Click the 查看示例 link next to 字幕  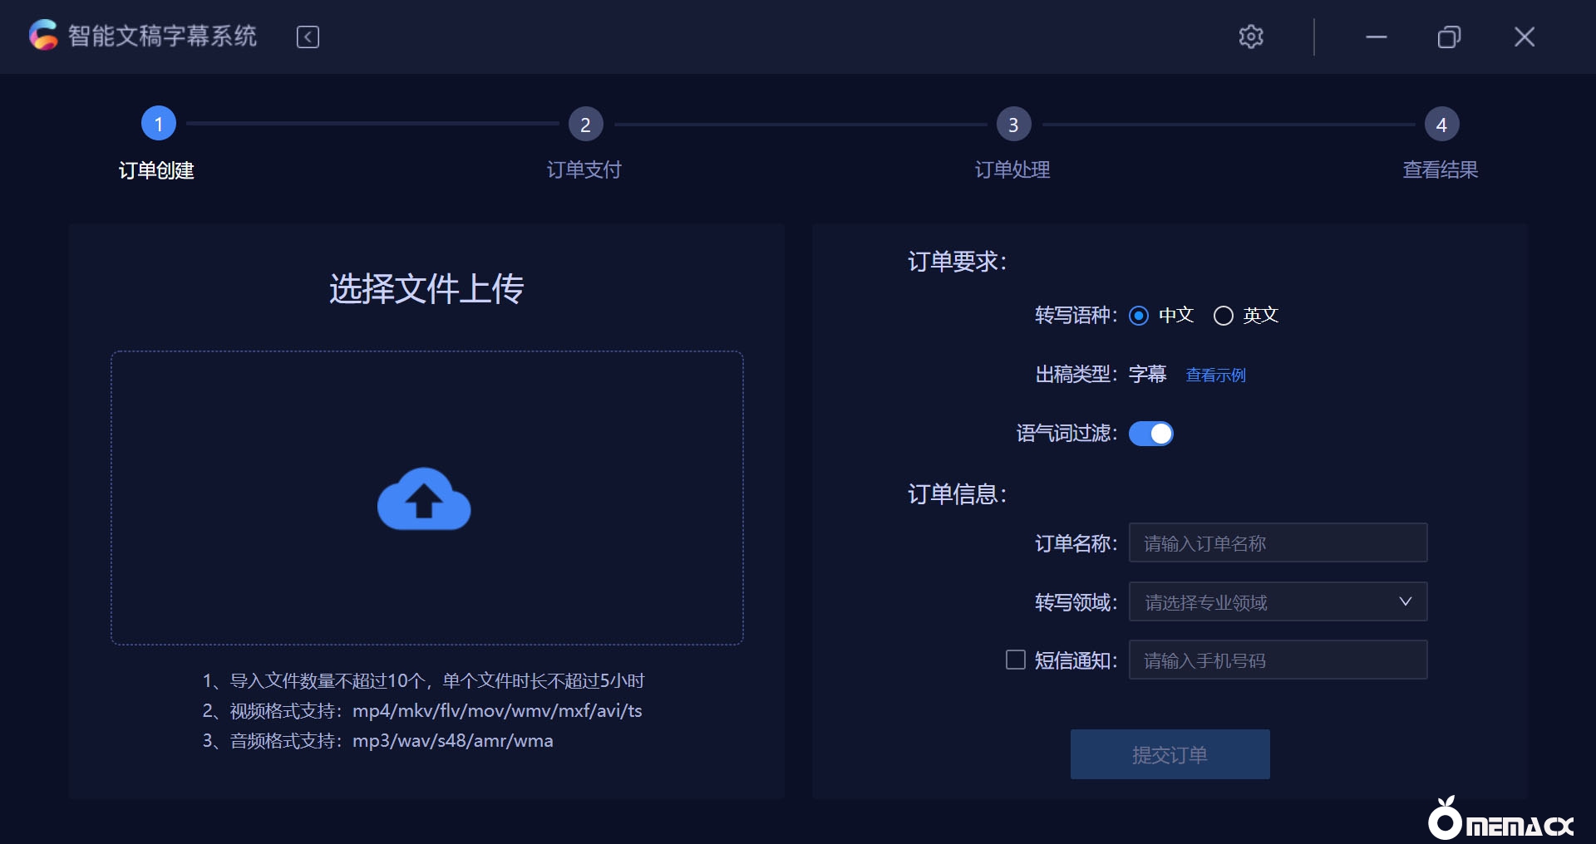click(x=1215, y=375)
